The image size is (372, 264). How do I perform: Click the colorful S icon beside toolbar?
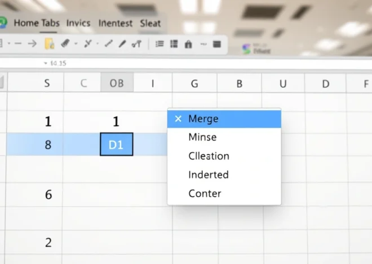[x=246, y=49]
